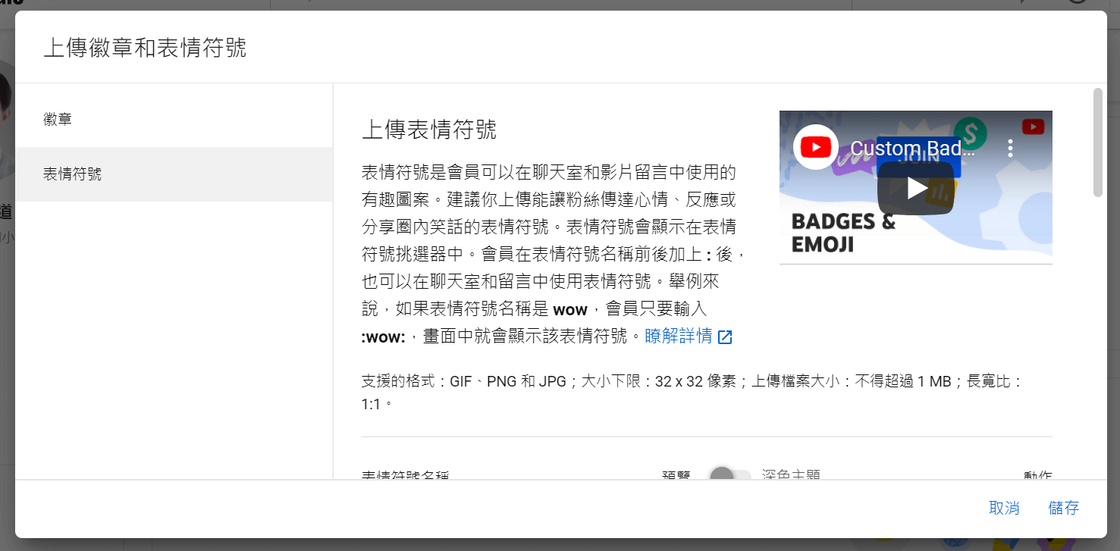Cancel the dialog with 取消
This screenshot has height=551, width=1120.
point(1004,509)
